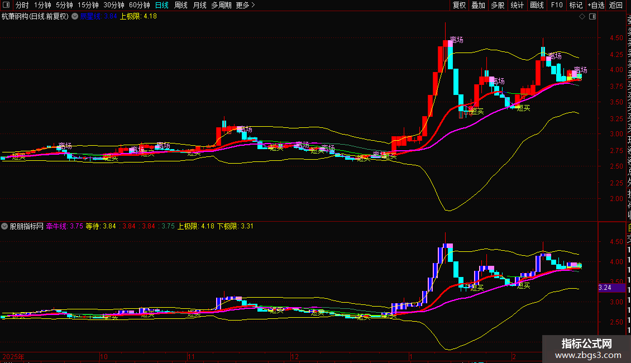Click the 辰星线 indicator value label
The image size is (631, 363).
pyautogui.click(x=99, y=16)
